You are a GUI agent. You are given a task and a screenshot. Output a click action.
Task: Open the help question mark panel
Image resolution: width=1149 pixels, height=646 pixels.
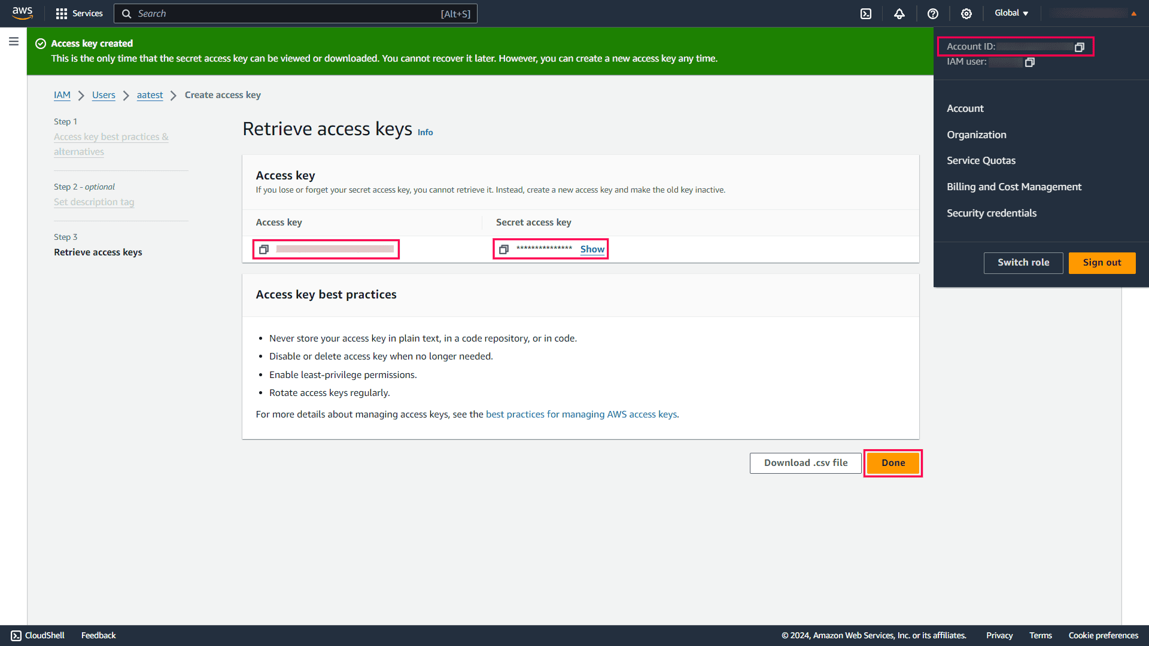coord(932,13)
